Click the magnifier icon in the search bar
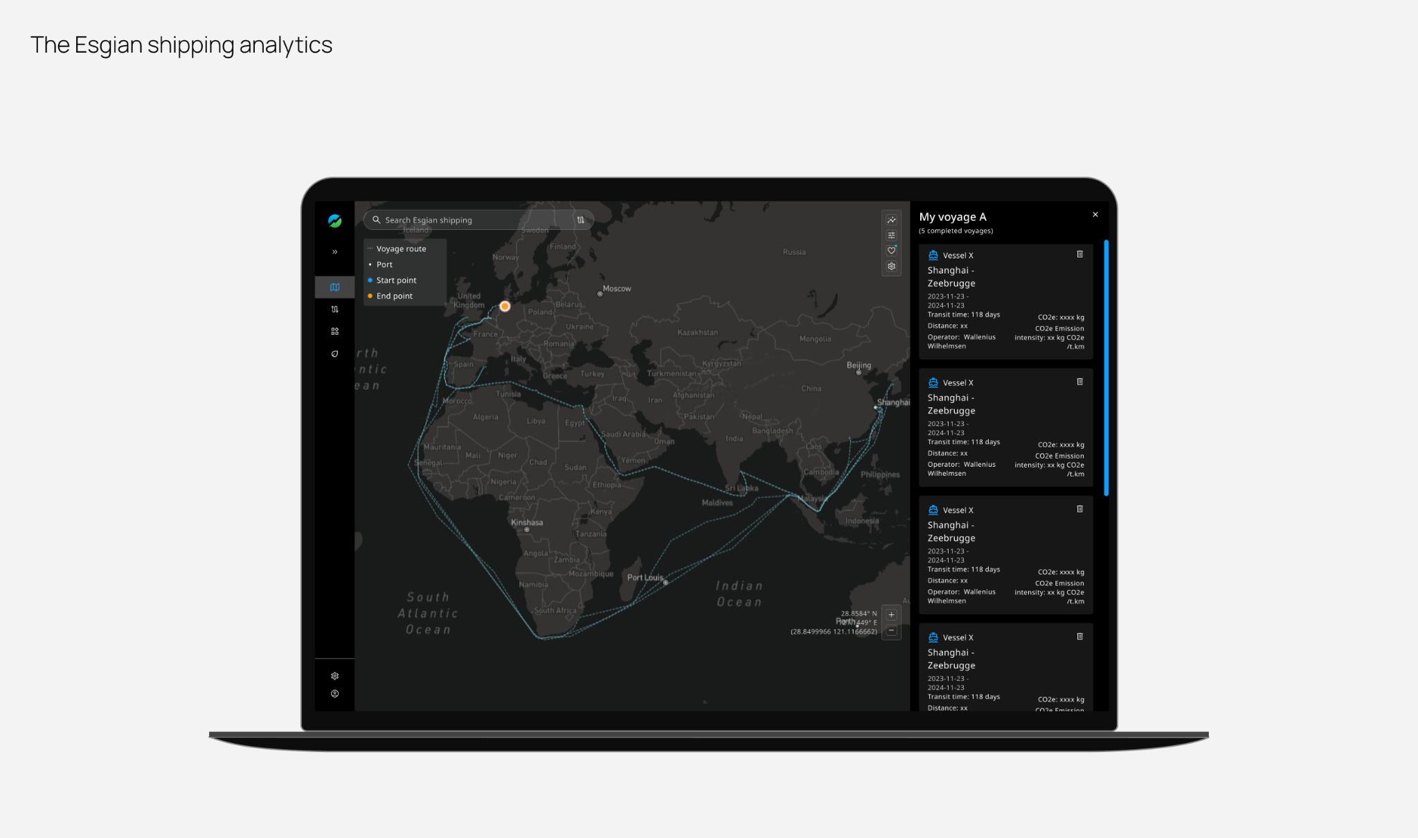This screenshot has height=838, width=1418. [376, 220]
